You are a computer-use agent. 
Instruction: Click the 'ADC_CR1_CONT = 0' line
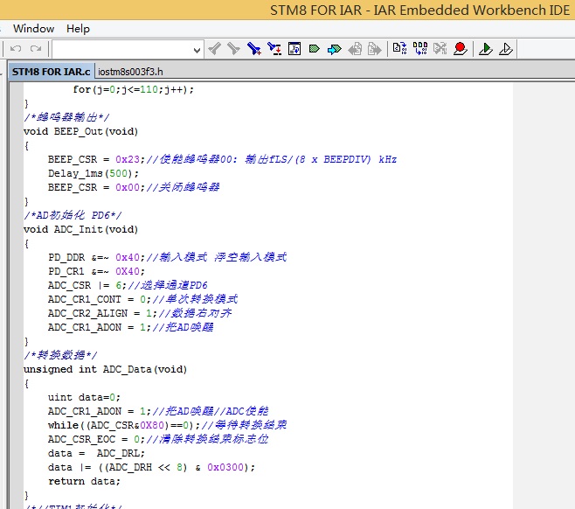pyautogui.click(x=142, y=299)
